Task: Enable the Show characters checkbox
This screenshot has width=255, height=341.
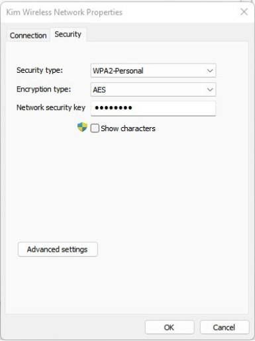Action: (x=95, y=128)
